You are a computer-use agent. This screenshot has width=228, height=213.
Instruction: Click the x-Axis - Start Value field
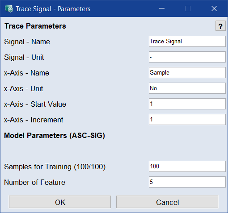tap(187, 104)
